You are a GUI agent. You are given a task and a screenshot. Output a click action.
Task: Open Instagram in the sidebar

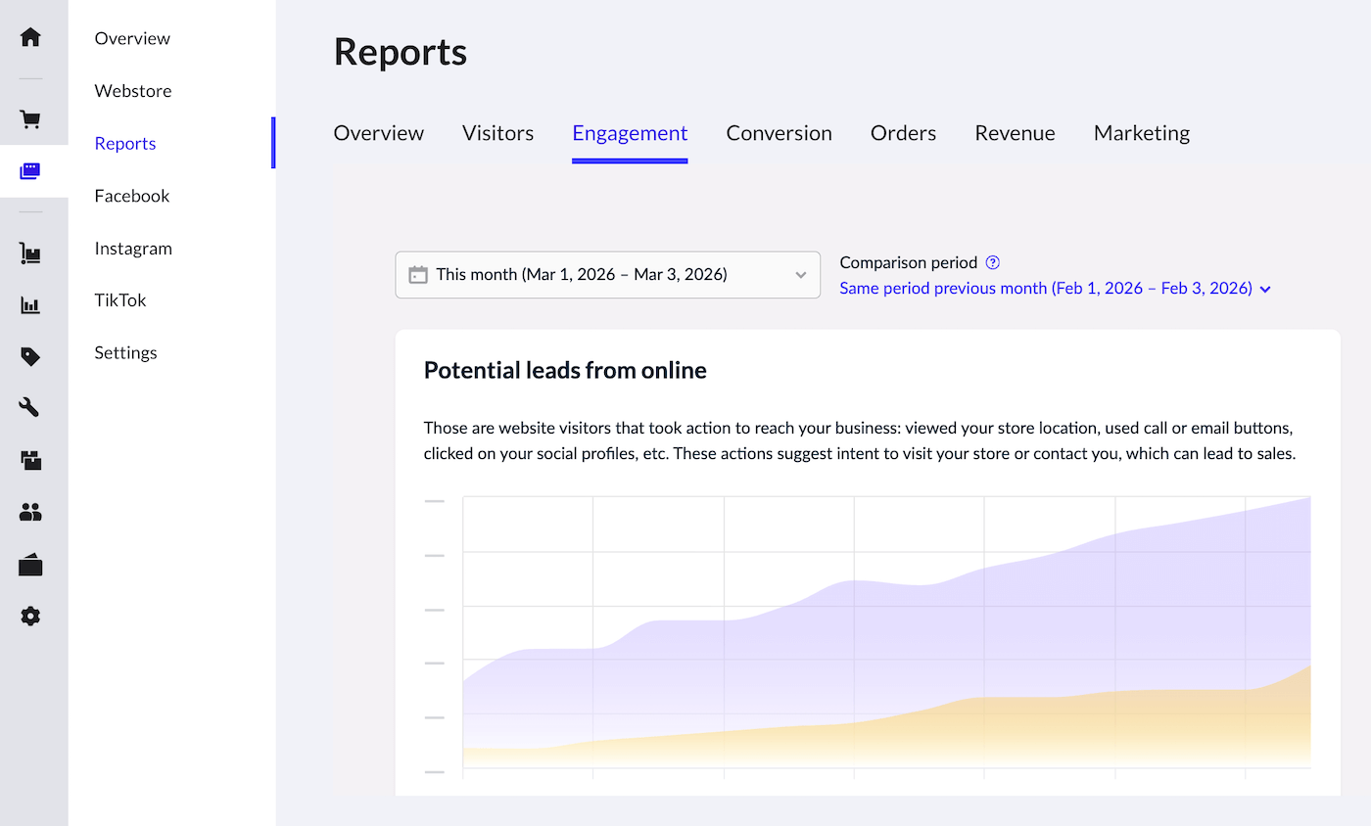[133, 249]
